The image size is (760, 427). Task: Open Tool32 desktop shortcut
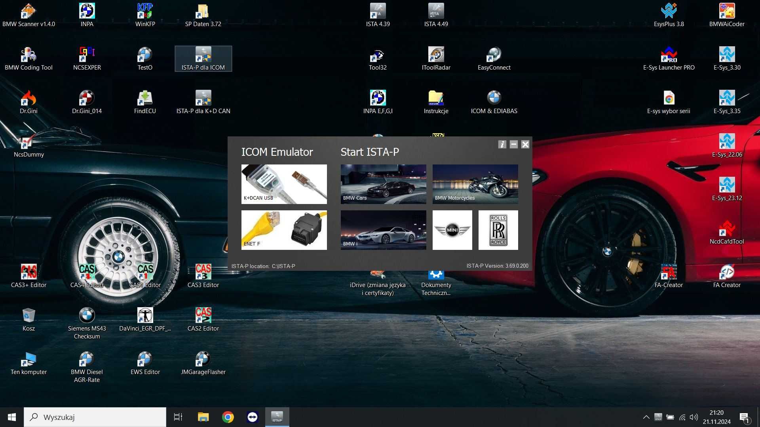(x=378, y=59)
